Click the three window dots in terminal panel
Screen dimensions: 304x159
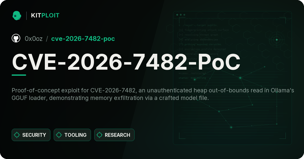[181, 15]
